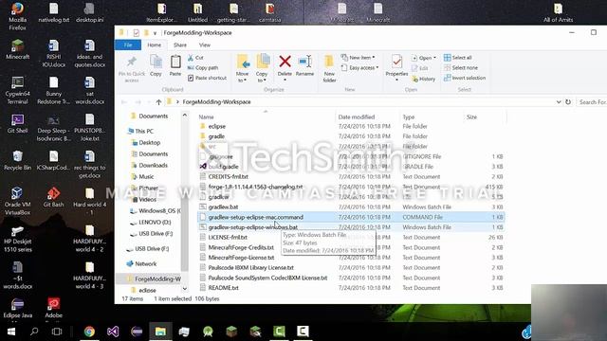The width and height of the screenshot is (607, 341).
Task: Open Quick Access toolbar customize arrow
Action: click(155, 33)
